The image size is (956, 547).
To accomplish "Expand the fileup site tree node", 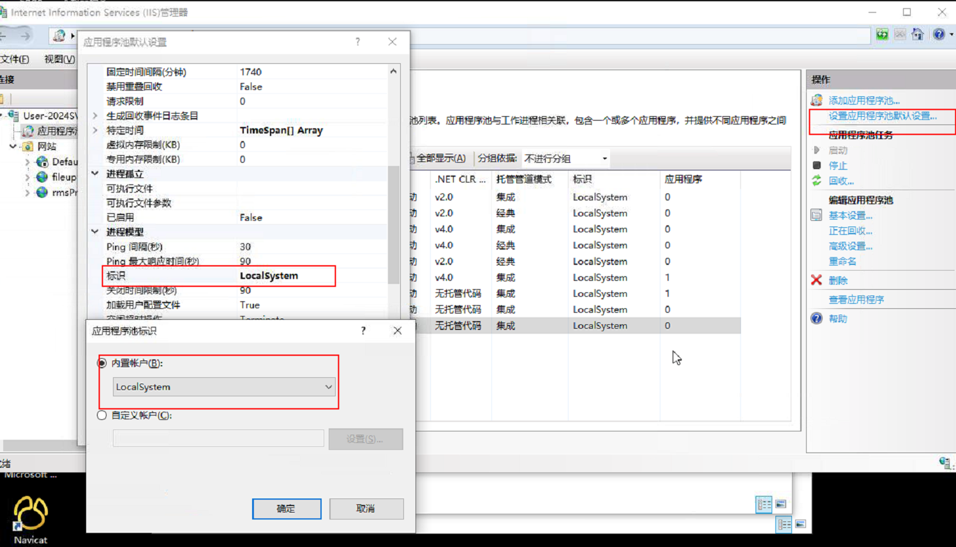I will 27,177.
